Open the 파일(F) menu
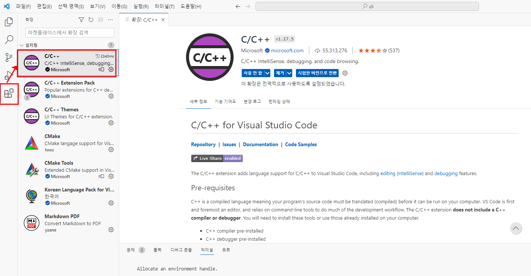This screenshot has height=276, width=531. click(x=23, y=6)
